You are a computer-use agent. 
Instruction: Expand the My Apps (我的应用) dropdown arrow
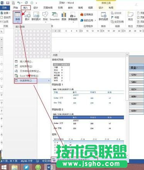point(95,21)
